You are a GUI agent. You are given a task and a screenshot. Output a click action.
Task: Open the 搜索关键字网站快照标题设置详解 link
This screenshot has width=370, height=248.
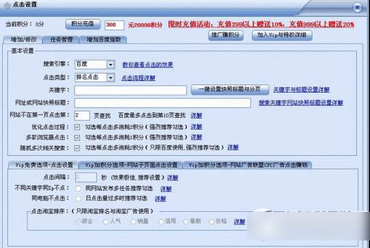[x=301, y=103]
